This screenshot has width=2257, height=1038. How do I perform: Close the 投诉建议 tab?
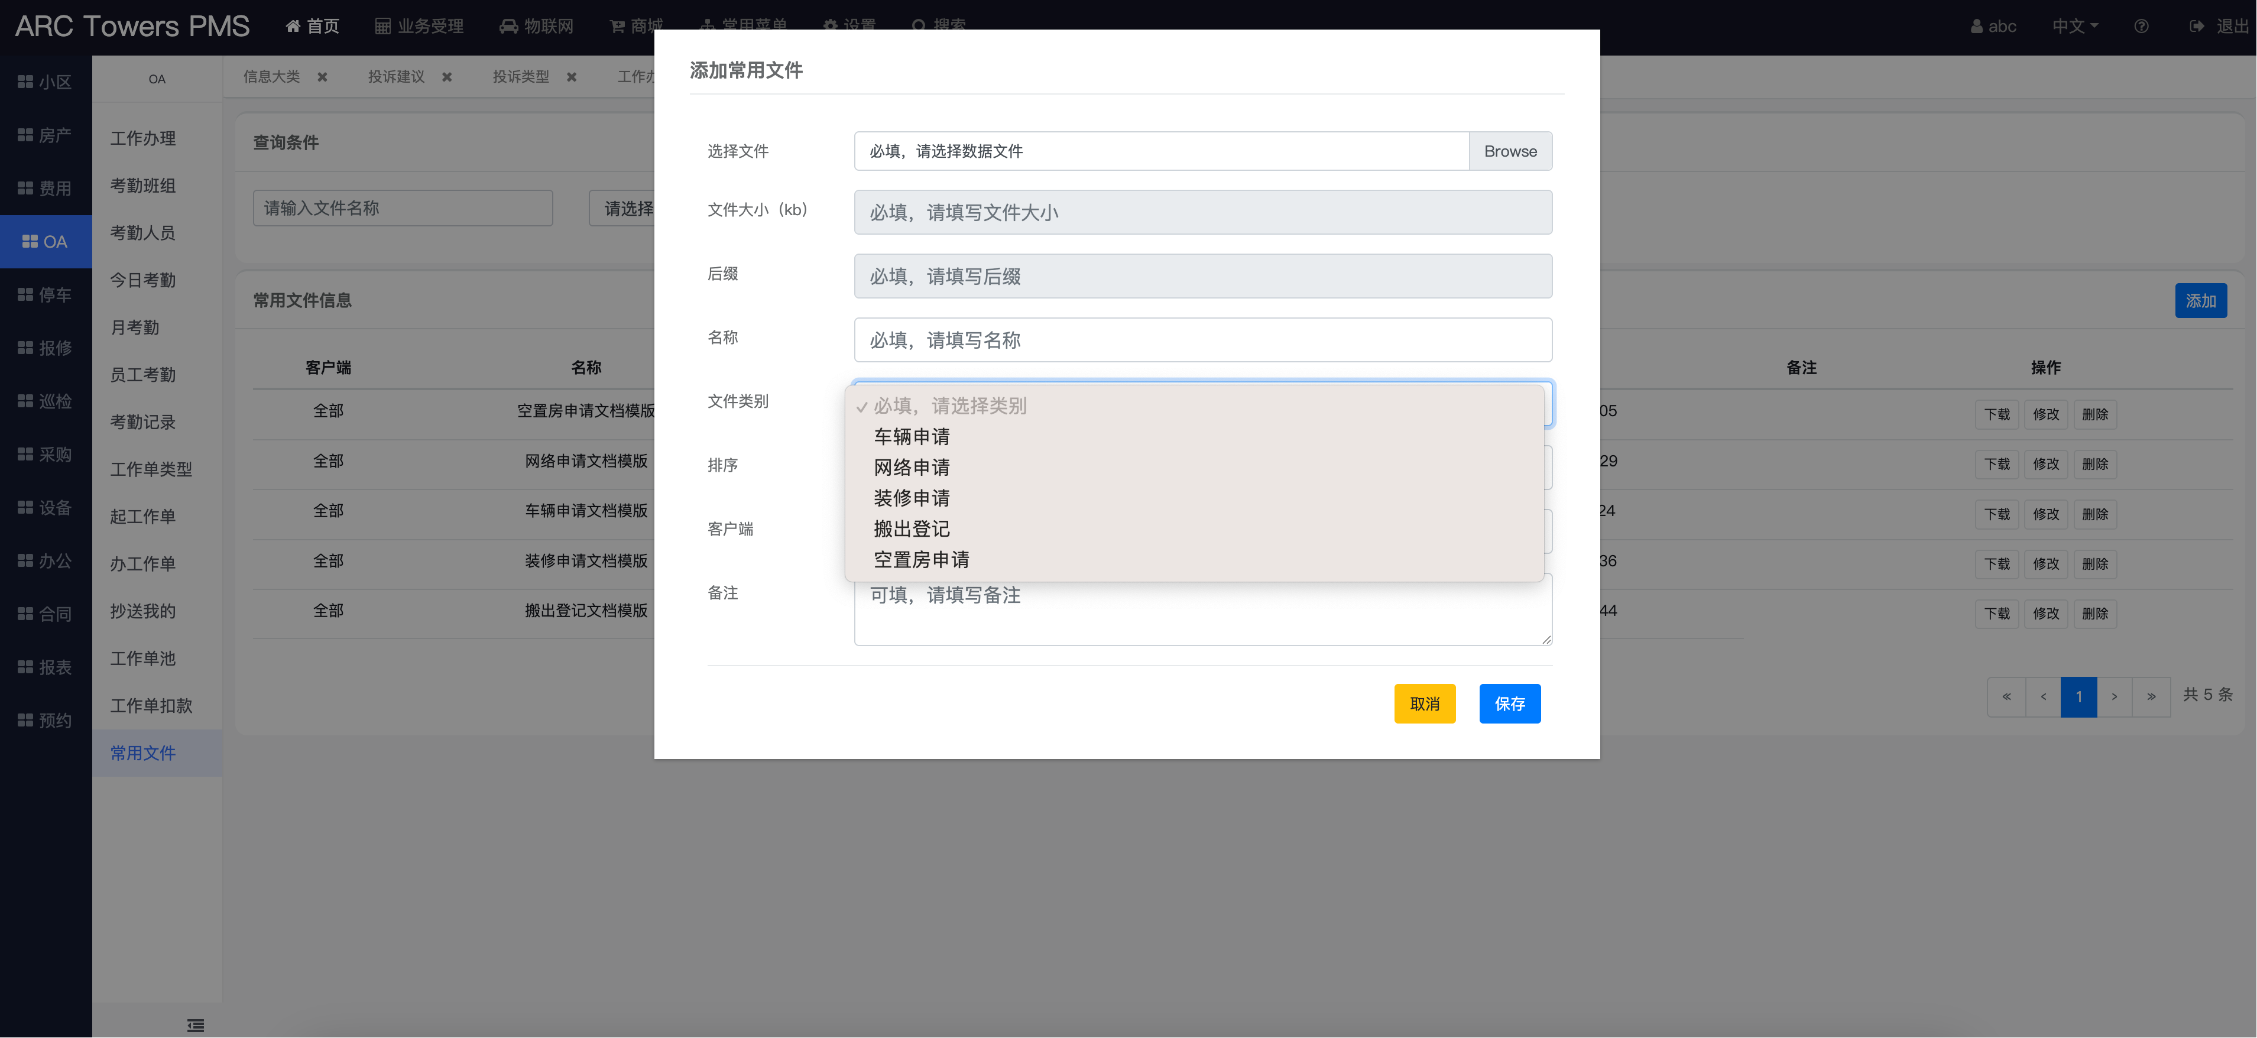tap(447, 77)
